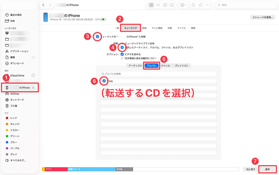Switch to gallery view
The height and width of the screenshot is (175, 279).
[x=172, y=5]
